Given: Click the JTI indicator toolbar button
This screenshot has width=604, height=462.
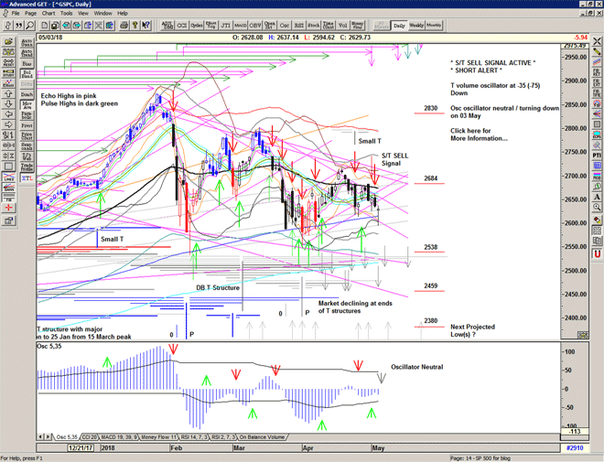Looking at the screenshot, I should click(x=225, y=26).
